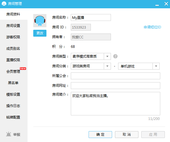Open the 游客权限 tab
This screenshot has width=170, height=142.
point(13,37)
